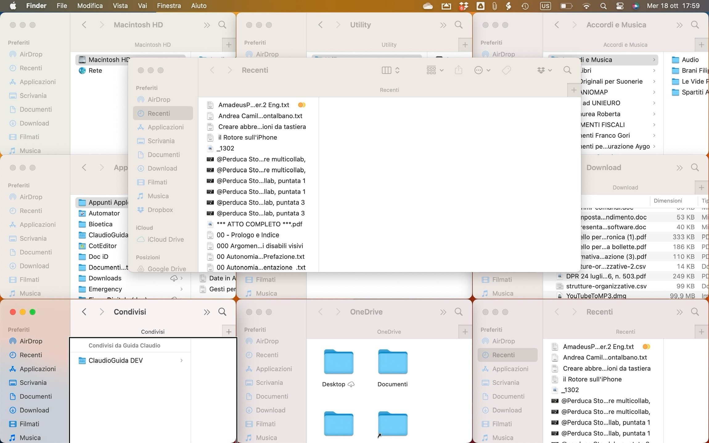Image resolution: width=709 pixels, height=443 pixels.
Task: Open the Dropbox dropdown in Recenti toolbar
Action: 544,70
